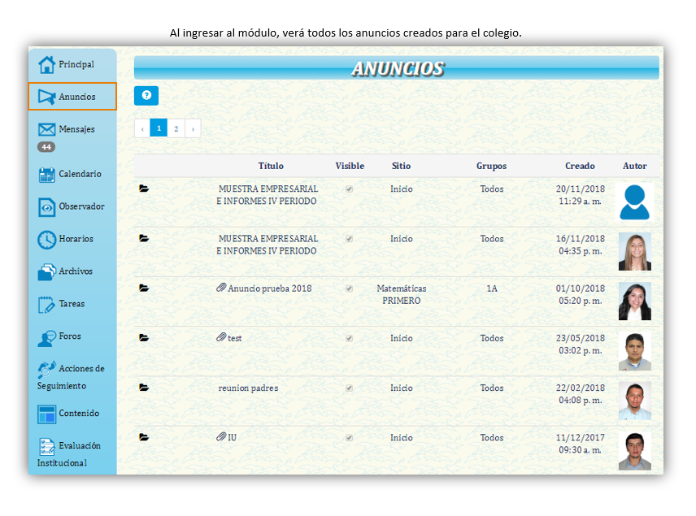Click author photo for Anuncio prueba 2018

point(635,301)
